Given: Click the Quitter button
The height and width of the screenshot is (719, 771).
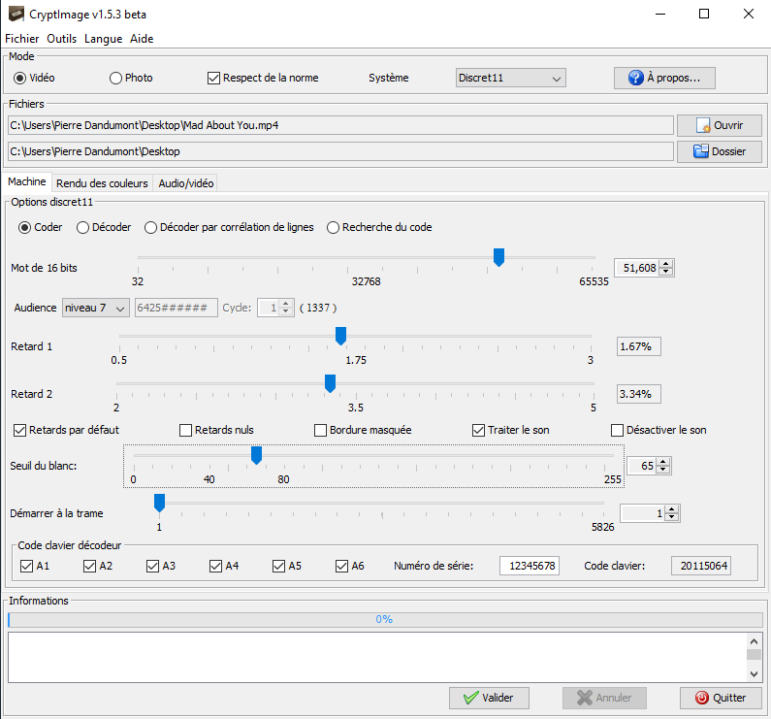Looking at the screenshot, I should pos(721,698).
